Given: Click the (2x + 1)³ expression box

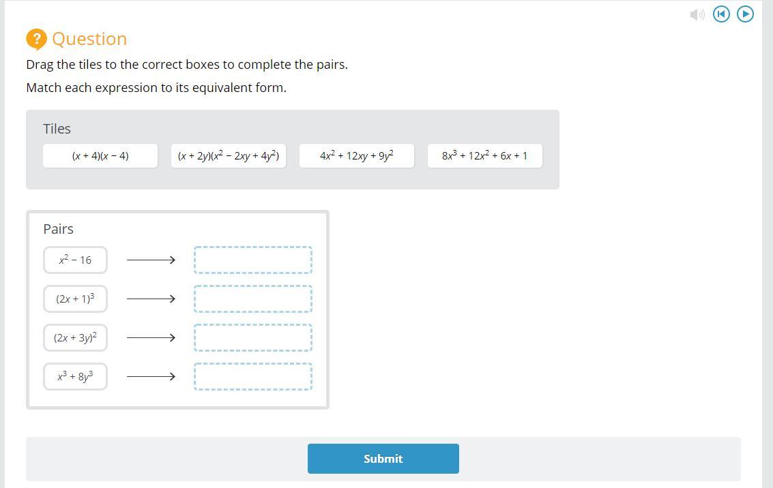Looking at the screenshot, I should pos(75,299).
